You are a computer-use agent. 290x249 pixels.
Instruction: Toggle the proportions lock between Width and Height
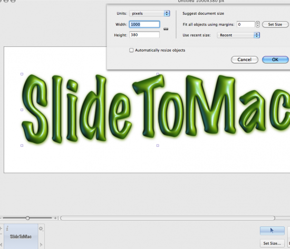166,29
